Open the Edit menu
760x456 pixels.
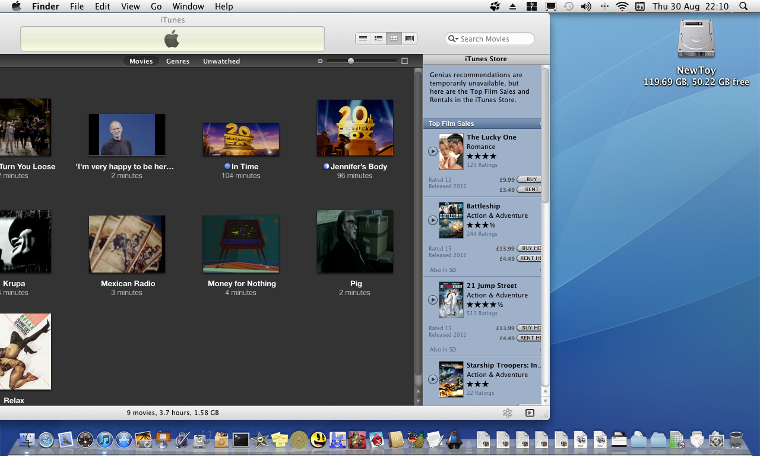(x=103, y=7)
